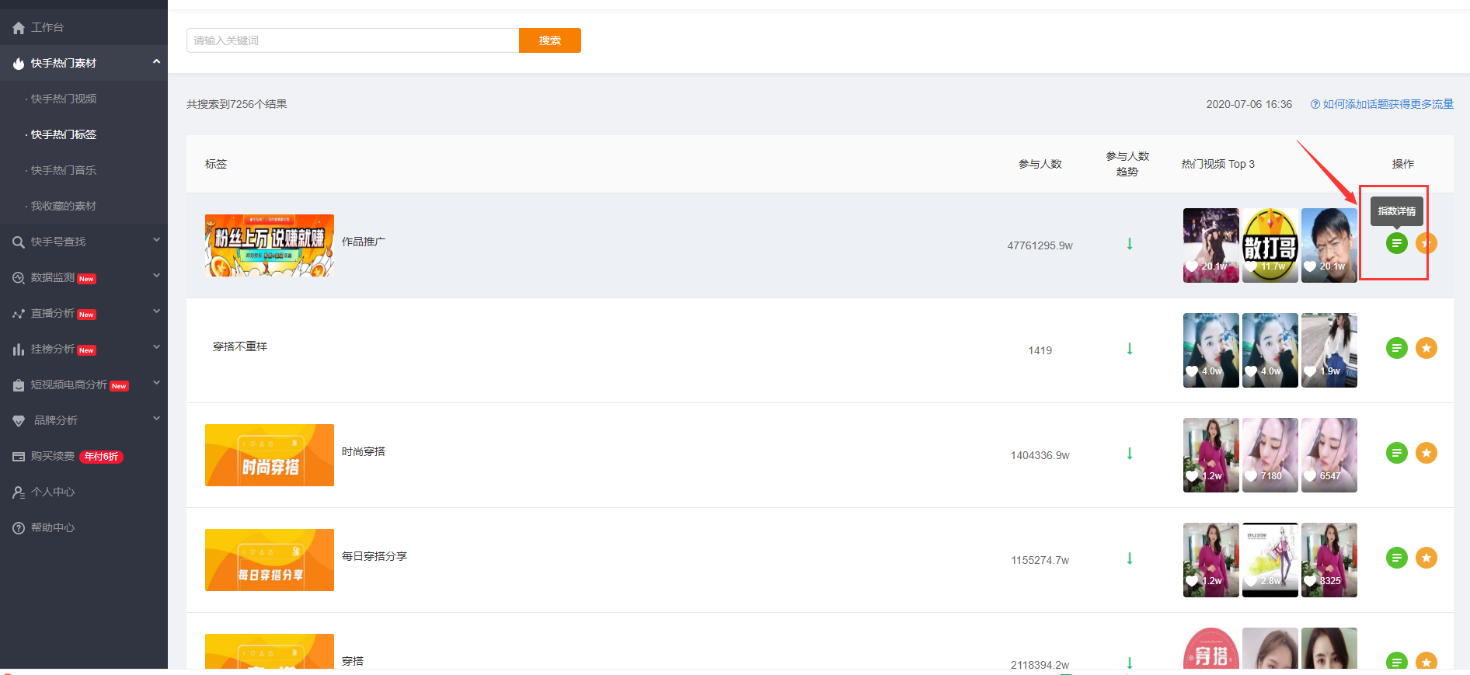
Task: Click green details icon for 时尚穿搭 row
Action: (x=1396, y=453)
